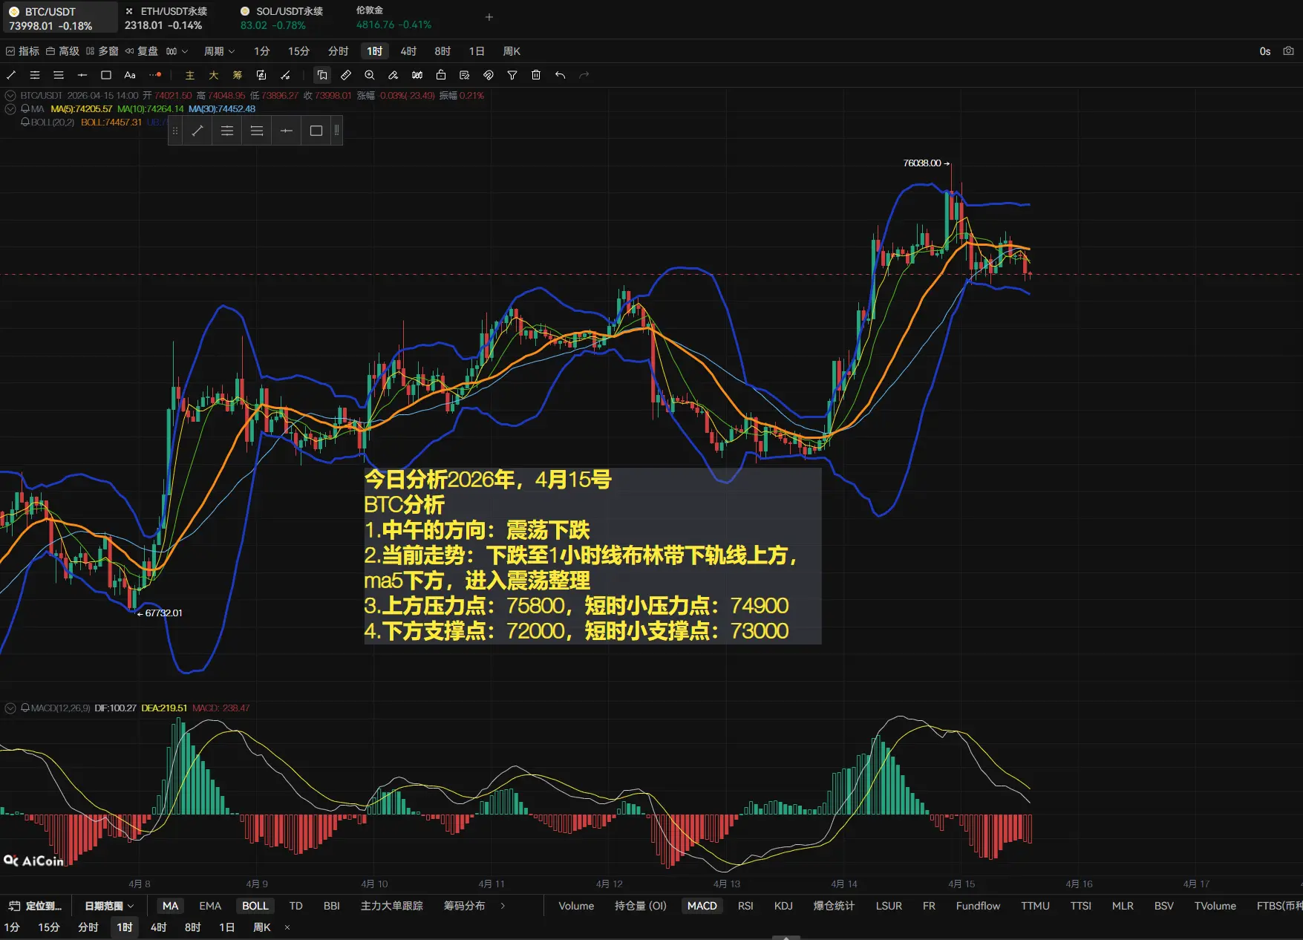The height and width of the screenshot is (940, 1303).
Task: Open the 多窗 multi-window layout
Action: (x=102, y=51)
